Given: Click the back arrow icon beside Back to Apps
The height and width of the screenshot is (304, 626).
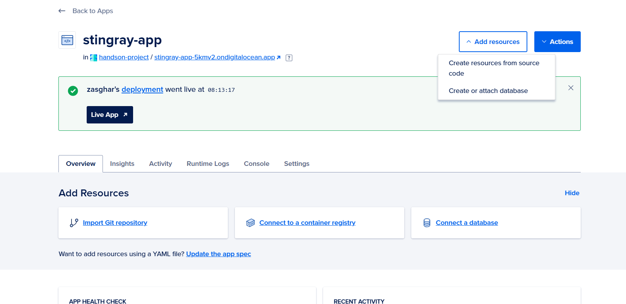Looking at the screenshot, I should pyautogui.click(x=62, y=11).
